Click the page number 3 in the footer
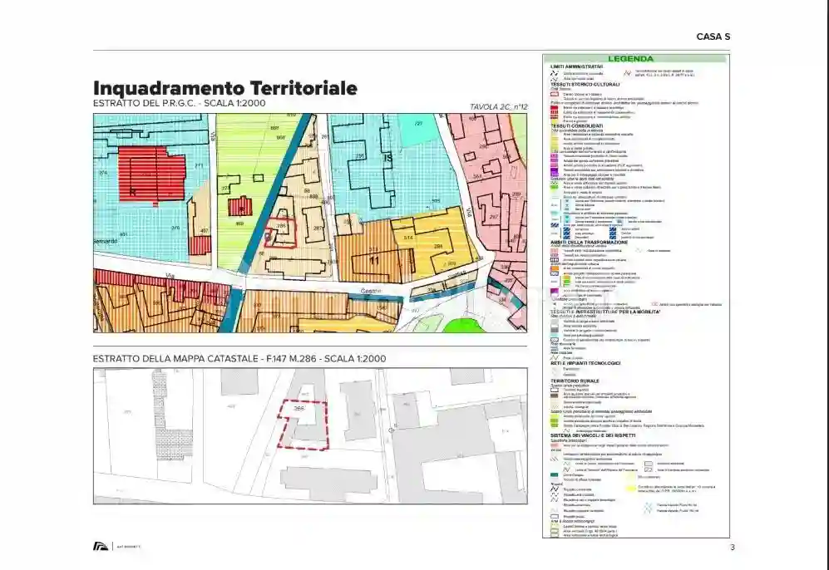This screenshot has width=829, height=570. point(732,547)
